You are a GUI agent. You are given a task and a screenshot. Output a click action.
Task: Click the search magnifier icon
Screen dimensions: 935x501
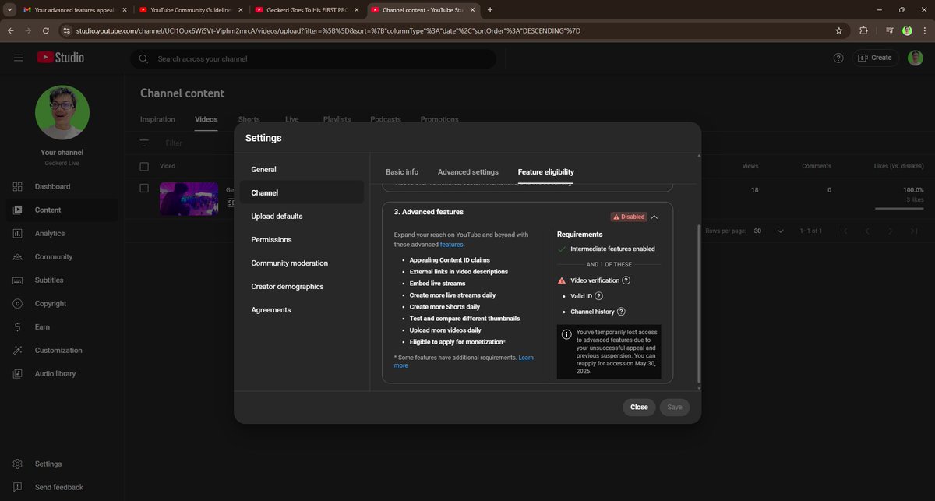(143, 58)
